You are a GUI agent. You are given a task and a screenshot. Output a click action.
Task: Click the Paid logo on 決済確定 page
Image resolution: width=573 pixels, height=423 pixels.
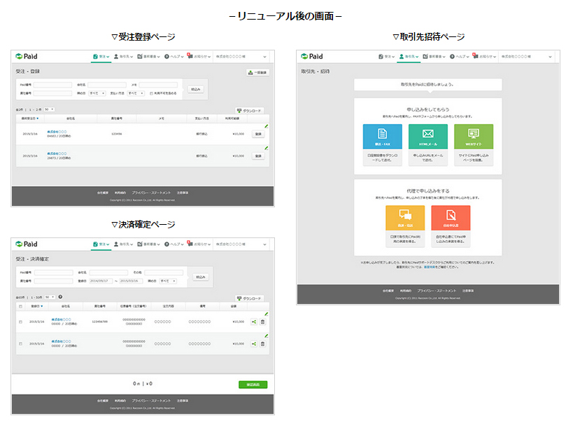[27, 244]
